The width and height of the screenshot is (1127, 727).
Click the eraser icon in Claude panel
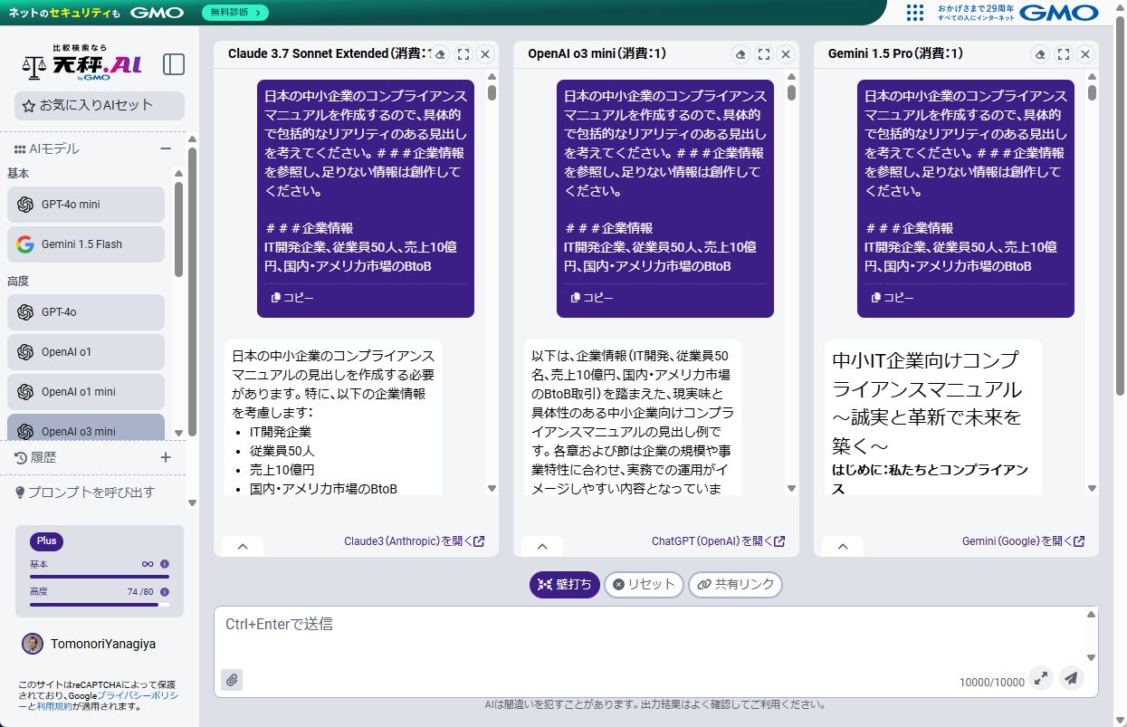point(440,54)
